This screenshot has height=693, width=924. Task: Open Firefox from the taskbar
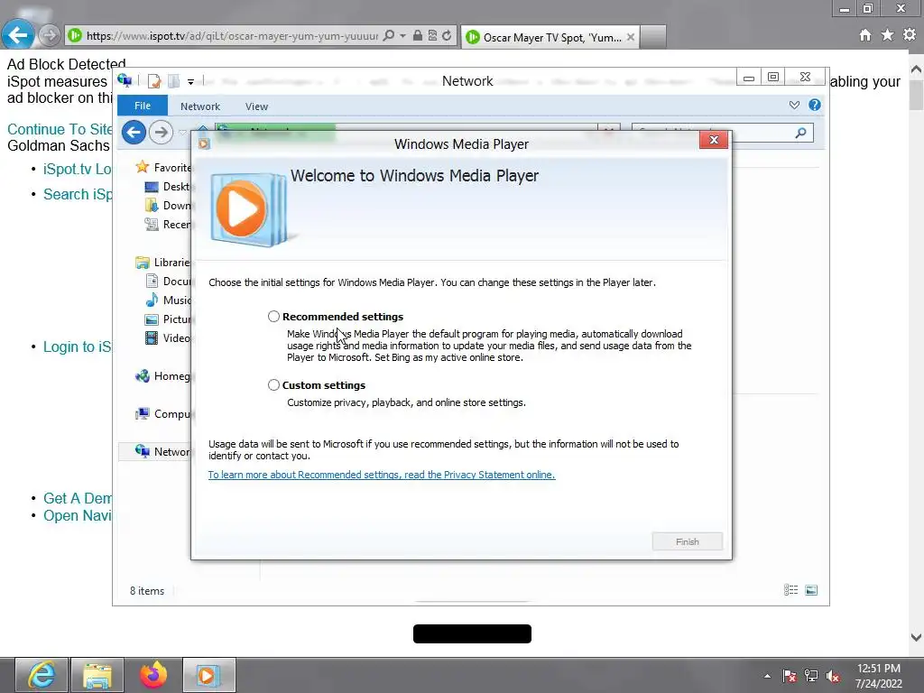(153, 675)
